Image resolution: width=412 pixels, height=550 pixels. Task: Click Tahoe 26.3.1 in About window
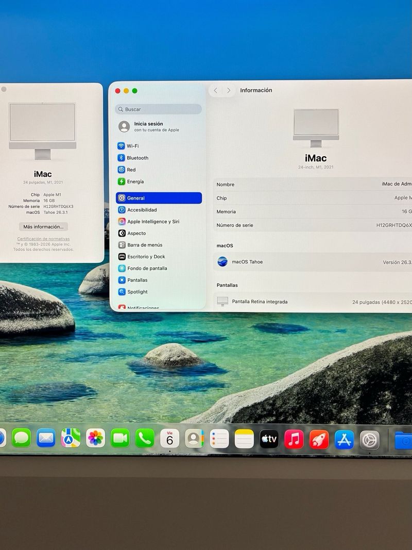click(x=56, y=212)
